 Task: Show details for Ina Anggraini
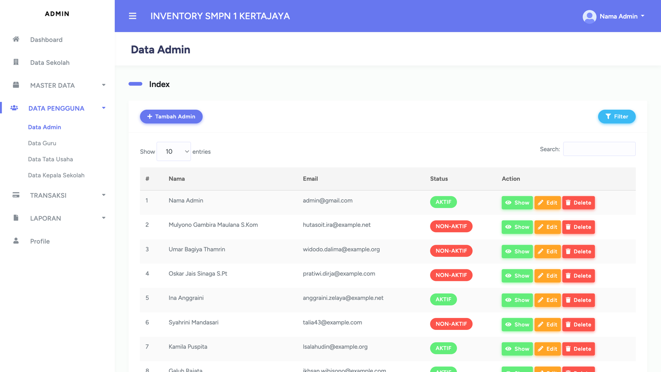click(x=517, y=300)
